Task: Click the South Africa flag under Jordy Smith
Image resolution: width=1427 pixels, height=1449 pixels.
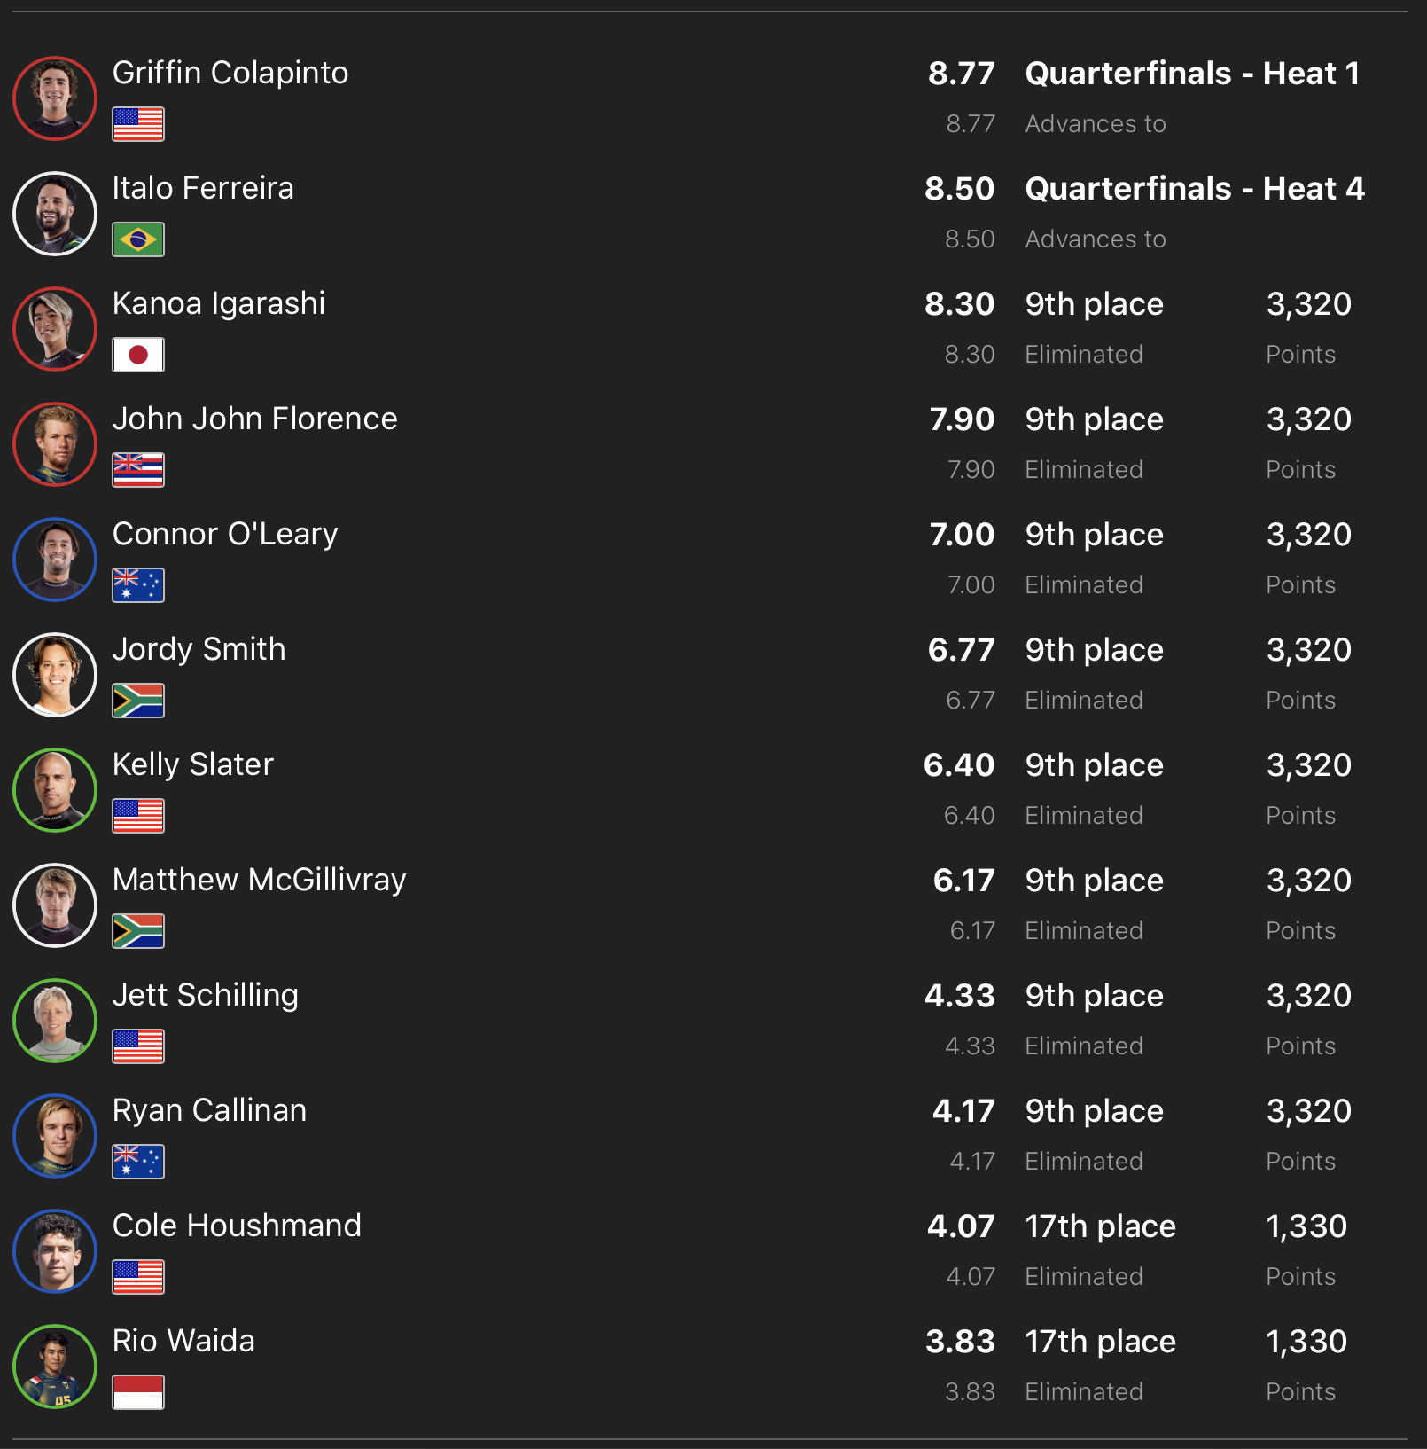Action: tap(138, 701)
